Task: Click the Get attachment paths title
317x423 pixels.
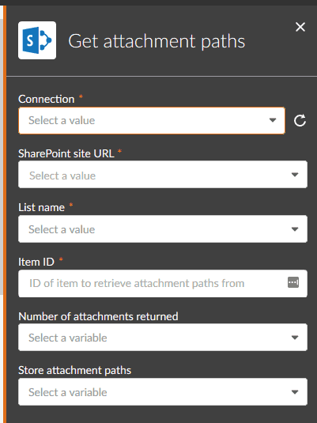Action: coord(157,41)
